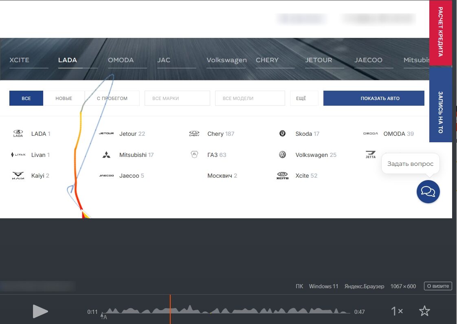This screenshot has height=324, width=457.
Task: Switch the filter to НОВЫЕ cars
Action: (64, 98)
